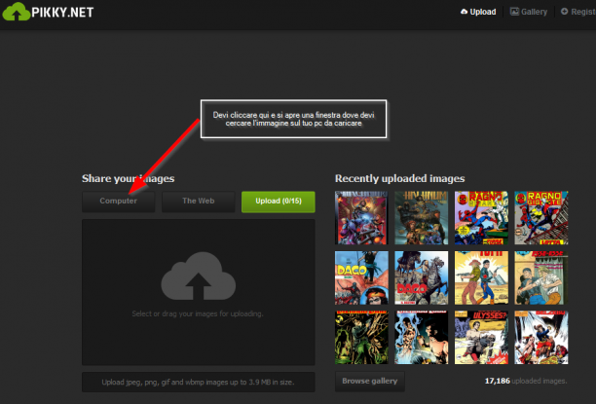Click the plus icon beside Register

click(565, 12)
